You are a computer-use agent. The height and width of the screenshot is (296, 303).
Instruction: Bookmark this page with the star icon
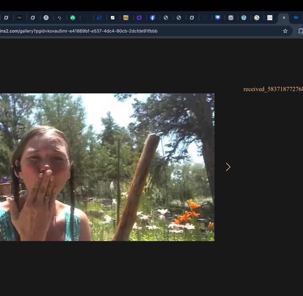click(285, 31)
